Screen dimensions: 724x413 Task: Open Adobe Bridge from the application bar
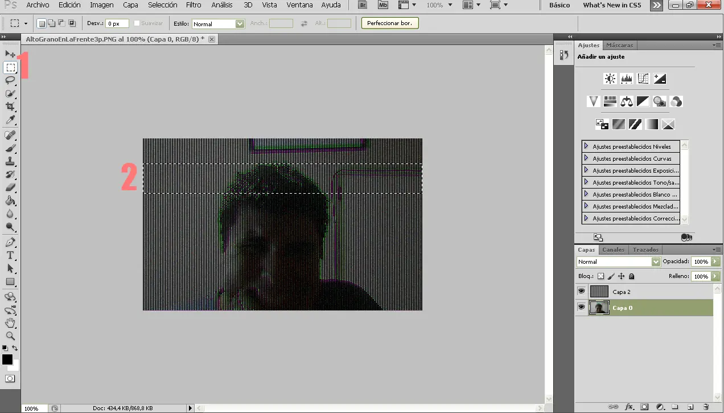tap(363, 5)
